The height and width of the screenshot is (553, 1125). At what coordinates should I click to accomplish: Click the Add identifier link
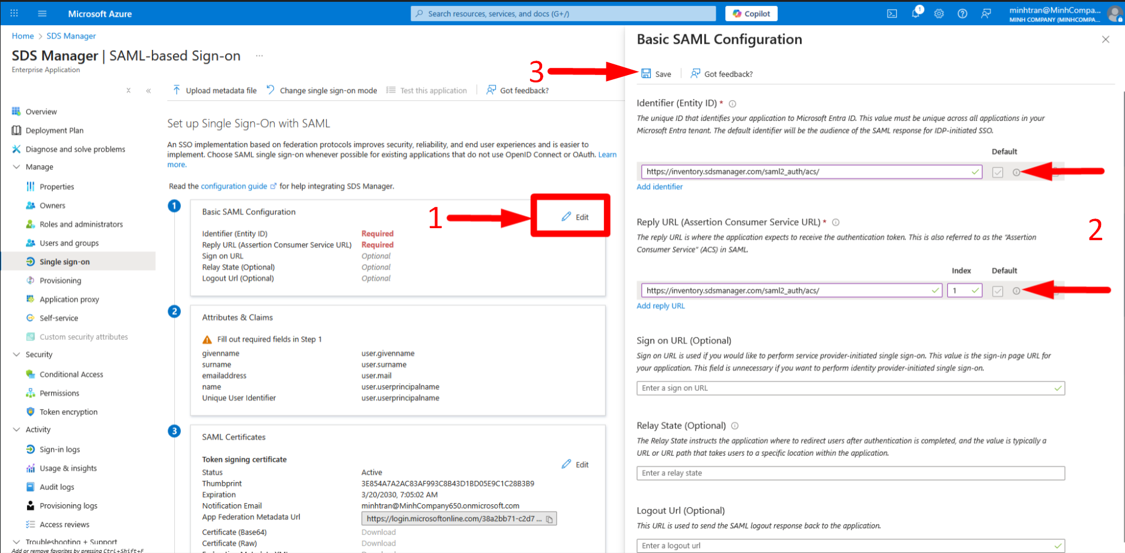coord(659,187)
